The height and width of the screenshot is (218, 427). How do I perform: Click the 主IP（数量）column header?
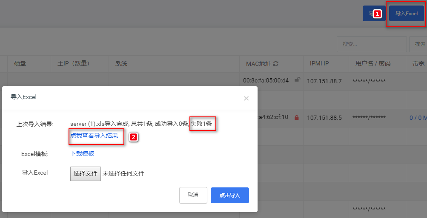pos(74,64)
